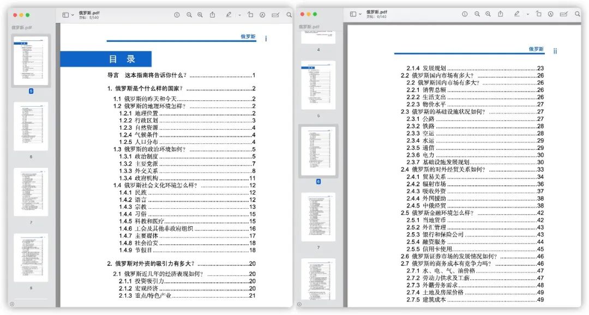Show Markup toolbar in left window
589x315 pixels.
tap(262, 15)
